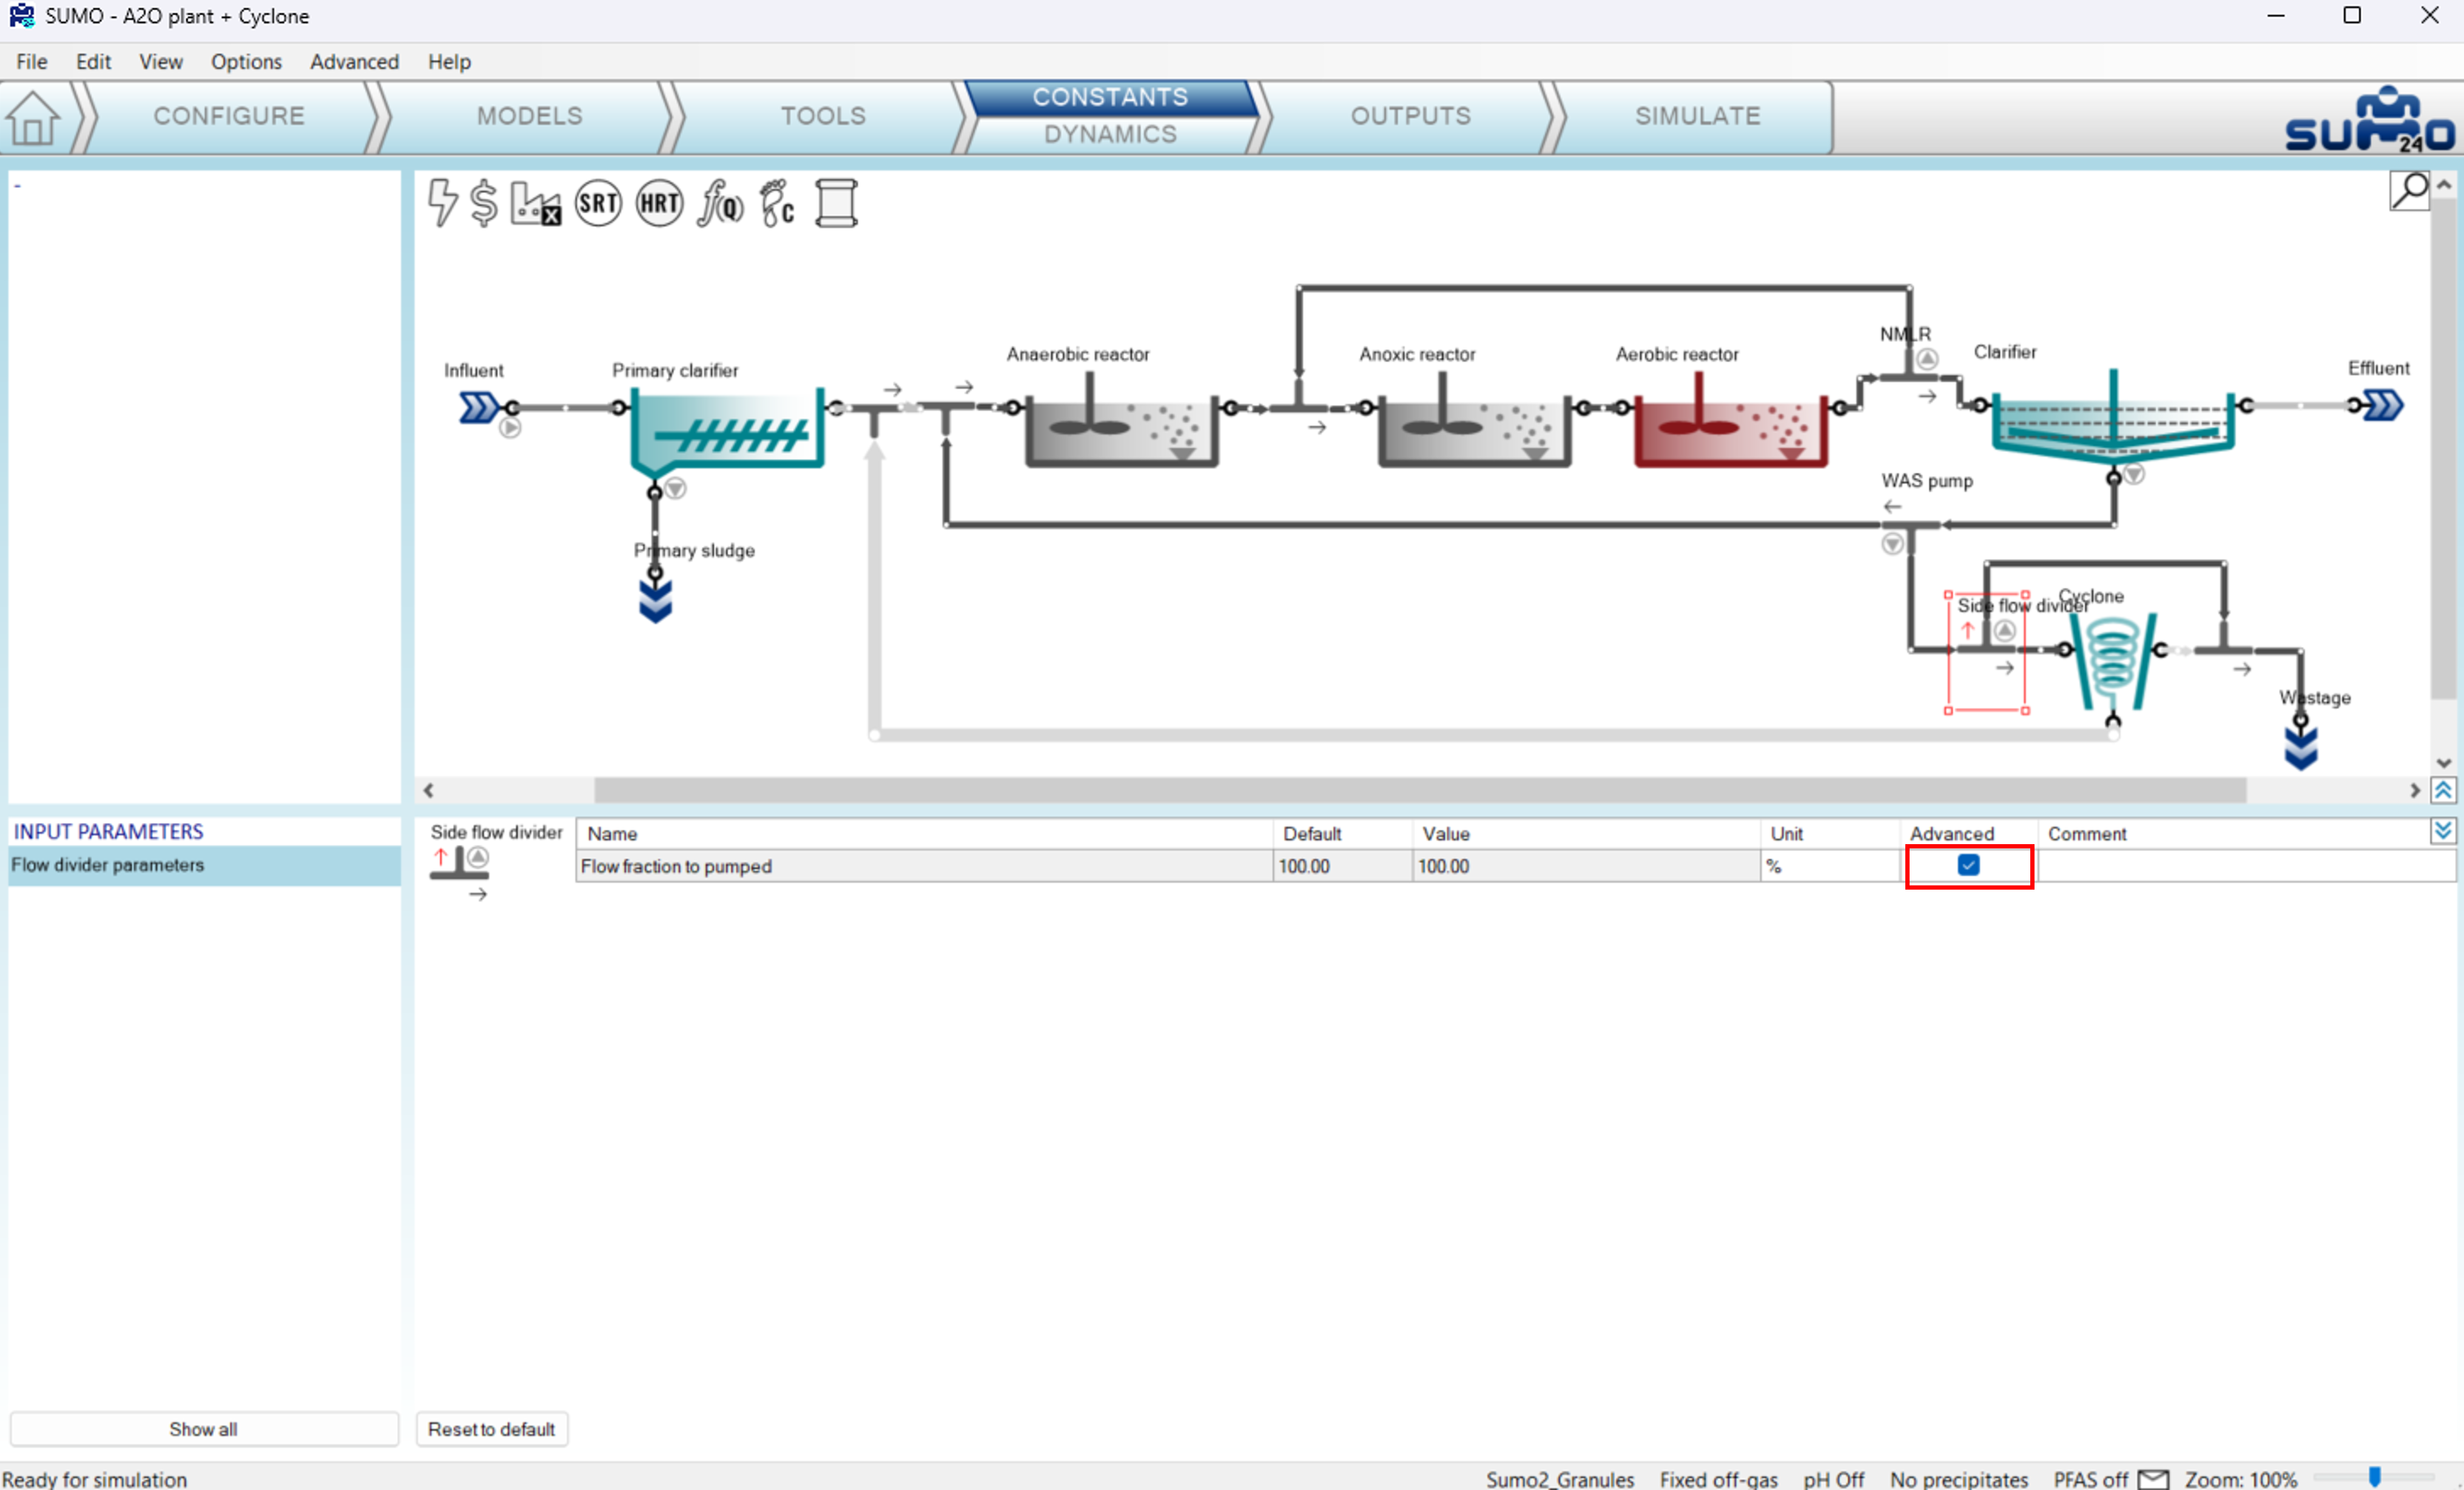This screenshot has width=2464, height=1490.
Task: Open the Advanced menu
Action: [354, 62]
